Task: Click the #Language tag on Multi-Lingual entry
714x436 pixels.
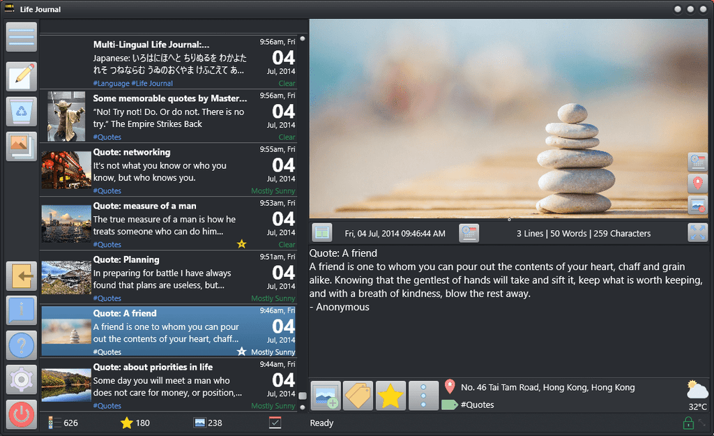Action: 113,83
